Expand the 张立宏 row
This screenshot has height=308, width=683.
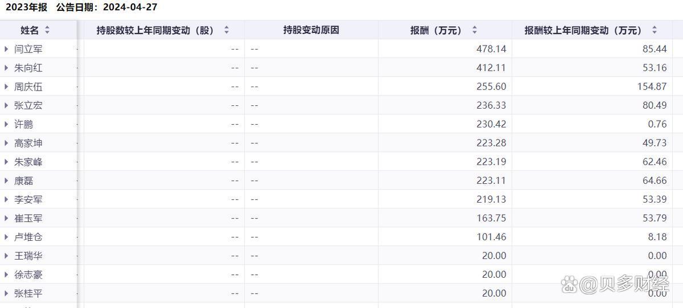pos(6,105)
